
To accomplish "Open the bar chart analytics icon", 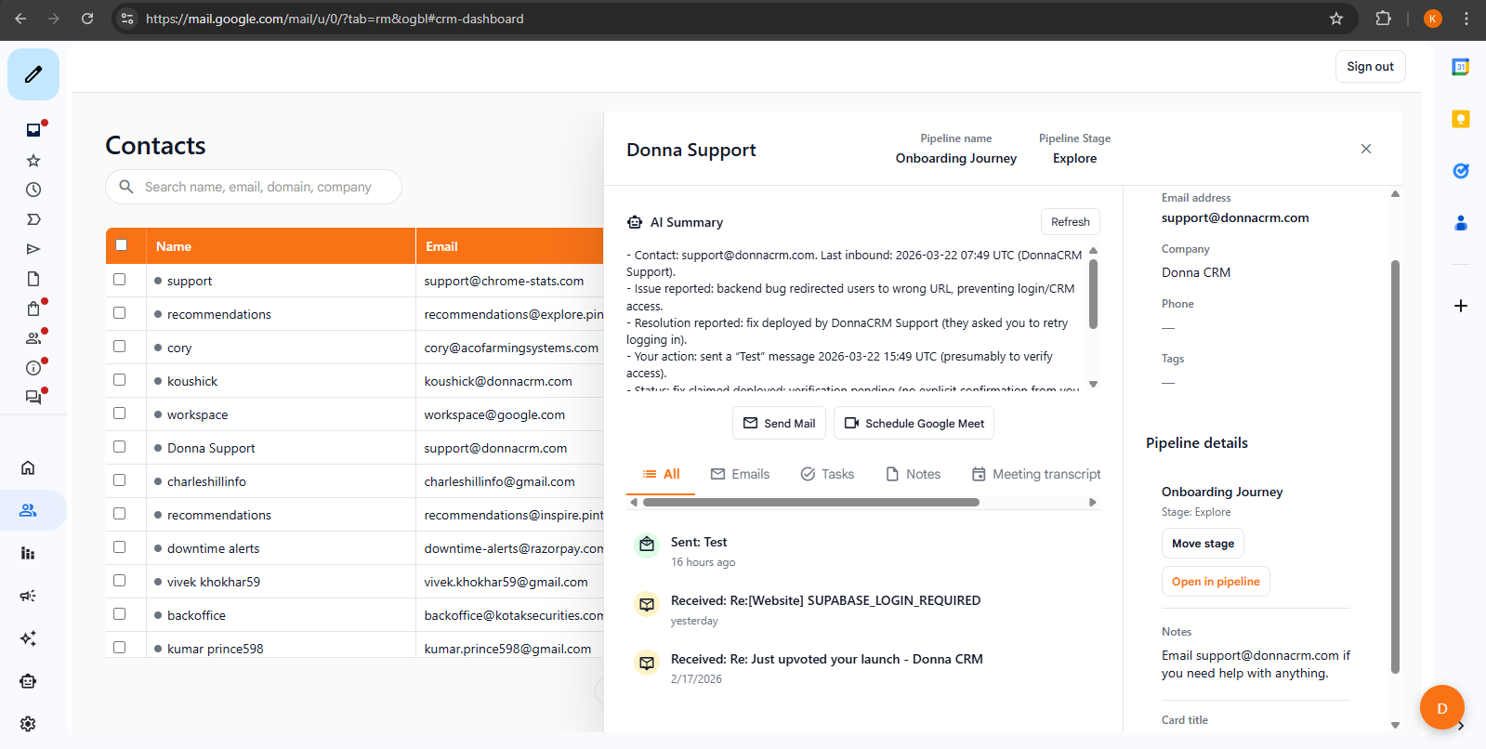I will 28,553.
